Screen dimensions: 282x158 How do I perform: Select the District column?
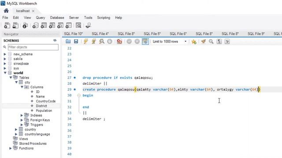point(41,106)
